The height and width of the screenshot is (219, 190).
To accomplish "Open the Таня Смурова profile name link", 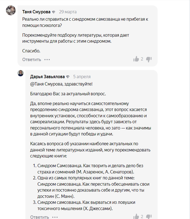I will point(36,12).
